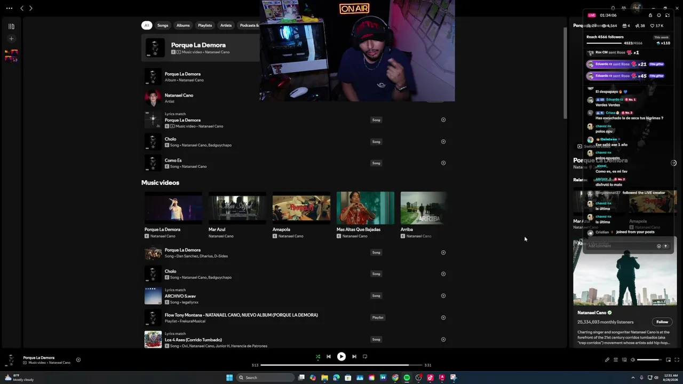
Task: Click the play button in player bar
Action: pos(341,357)
